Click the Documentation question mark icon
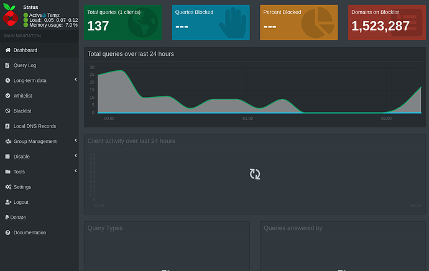Viewport: 429px width, 271px height. (7, 232)
